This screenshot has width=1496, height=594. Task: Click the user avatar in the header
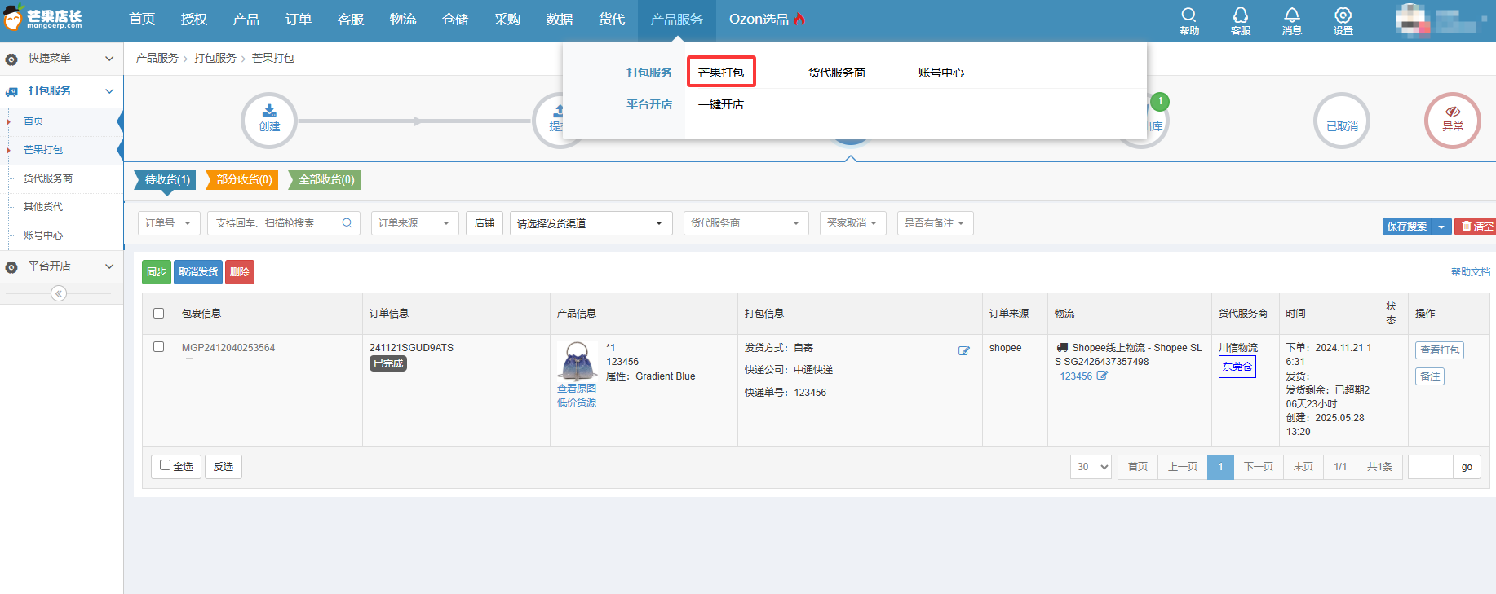pyautogui.click(x=1413, y=20)
